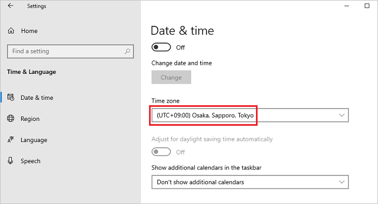
Task: Click the Time zone dropdown chevron
Action: point(342,115)
